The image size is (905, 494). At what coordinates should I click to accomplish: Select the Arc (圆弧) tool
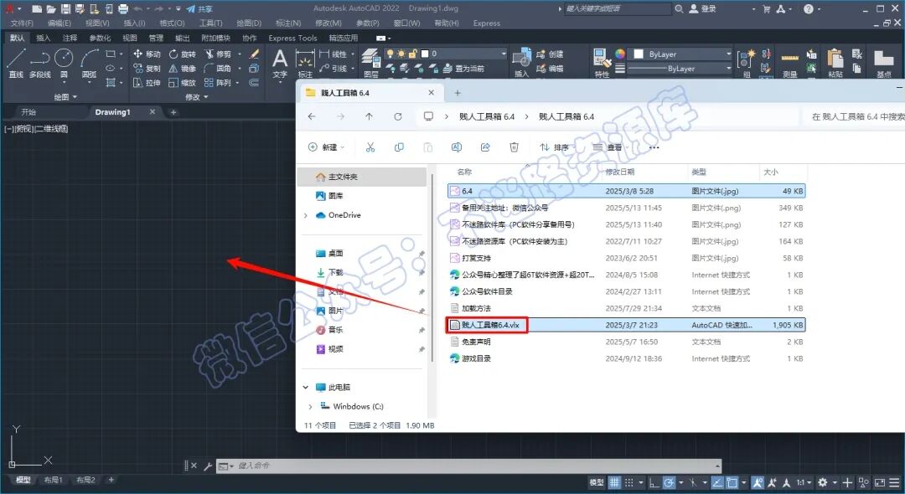(x=89, y=62)
